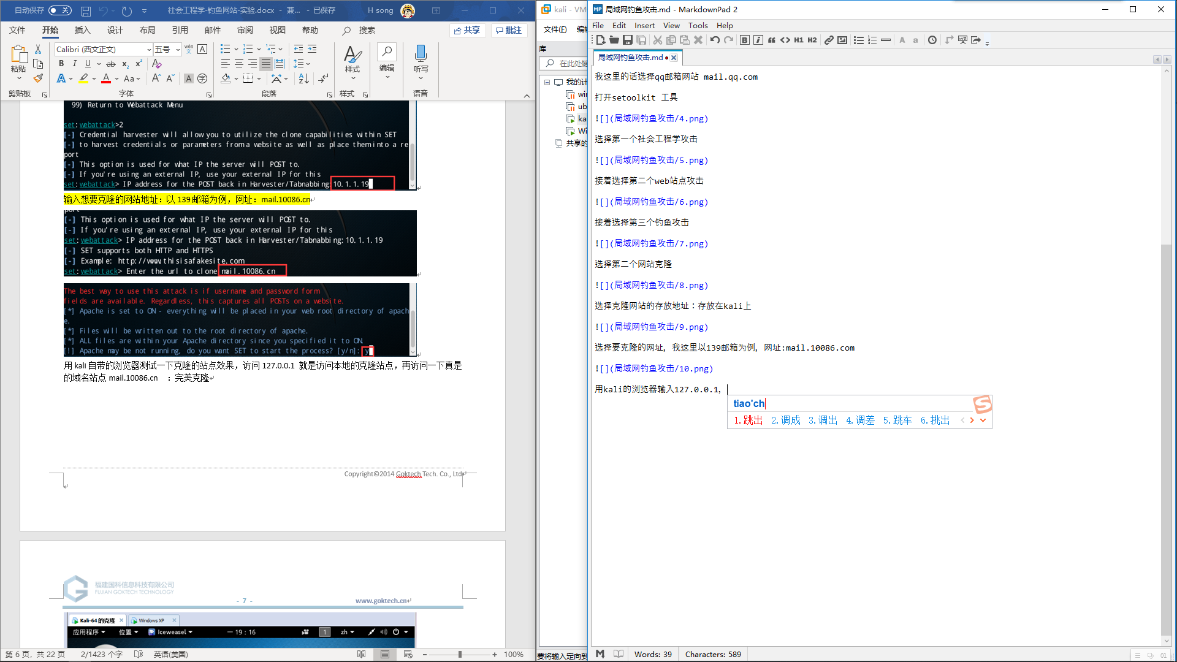Image resolution: width=1177 pixels, height=662 pixels.
Task: Choose candidate 1.跳出 in Sogou IME
Action: (748, 420)
